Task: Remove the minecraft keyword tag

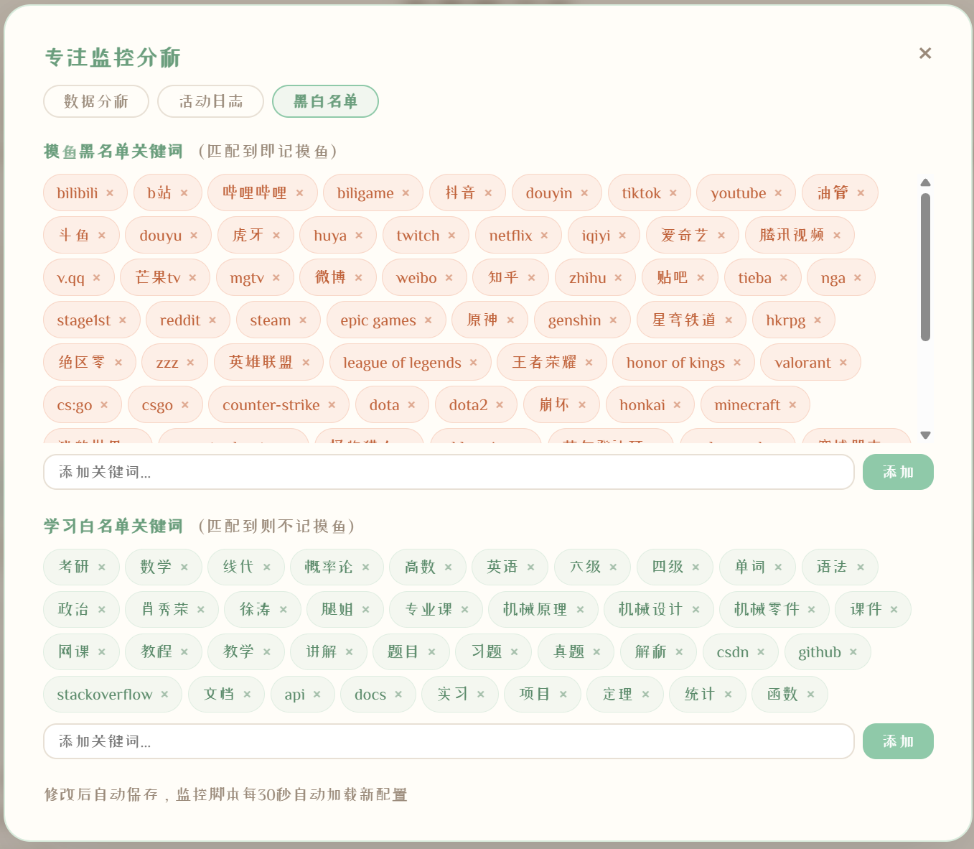Action: [792, 405]
